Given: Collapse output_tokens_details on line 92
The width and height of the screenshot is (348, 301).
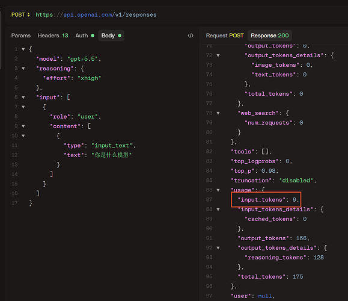Looking at the screenshot, I should 218,248.
